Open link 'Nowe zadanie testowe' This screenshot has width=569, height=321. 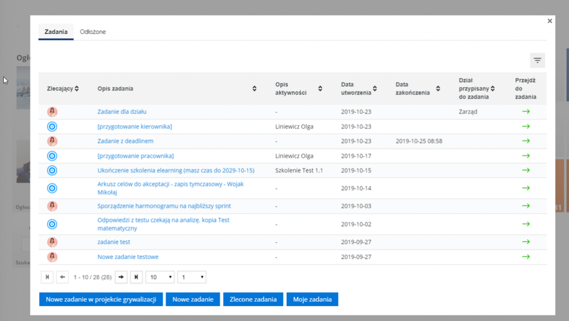128,257
